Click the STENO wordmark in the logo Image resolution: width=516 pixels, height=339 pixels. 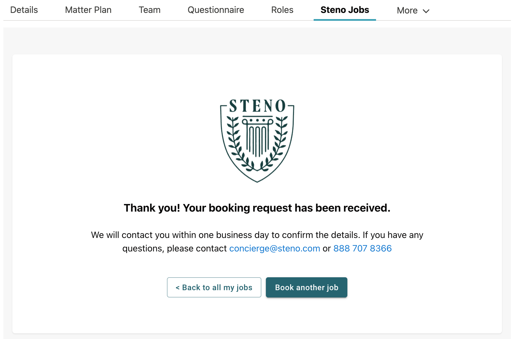click(x=257, y=106)
